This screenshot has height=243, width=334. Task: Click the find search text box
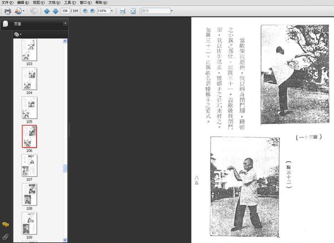(x=156, y=11)
